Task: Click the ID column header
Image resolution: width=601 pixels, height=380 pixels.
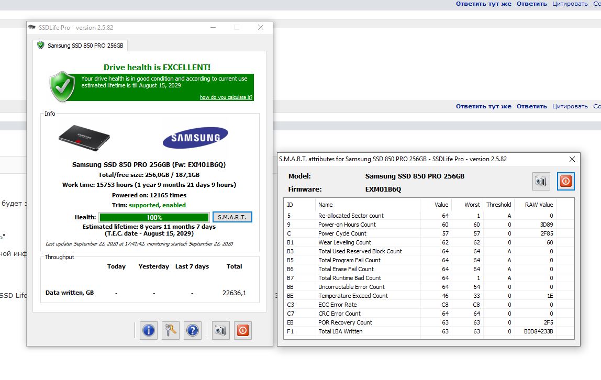Action: click(x=300, y=205)
